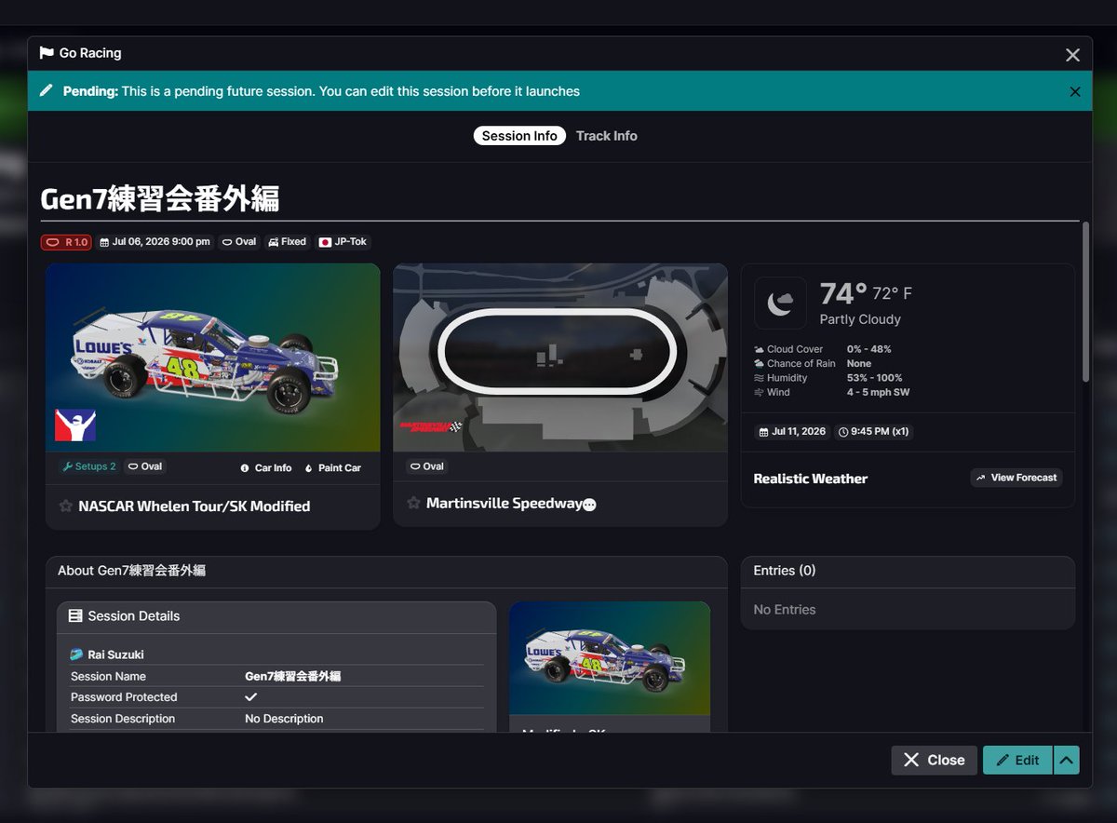Click the Entries (0) header

pyautogui.click(x=784, y=571)
